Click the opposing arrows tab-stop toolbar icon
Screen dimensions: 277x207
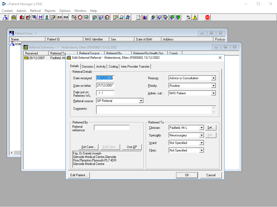point(189,17)
